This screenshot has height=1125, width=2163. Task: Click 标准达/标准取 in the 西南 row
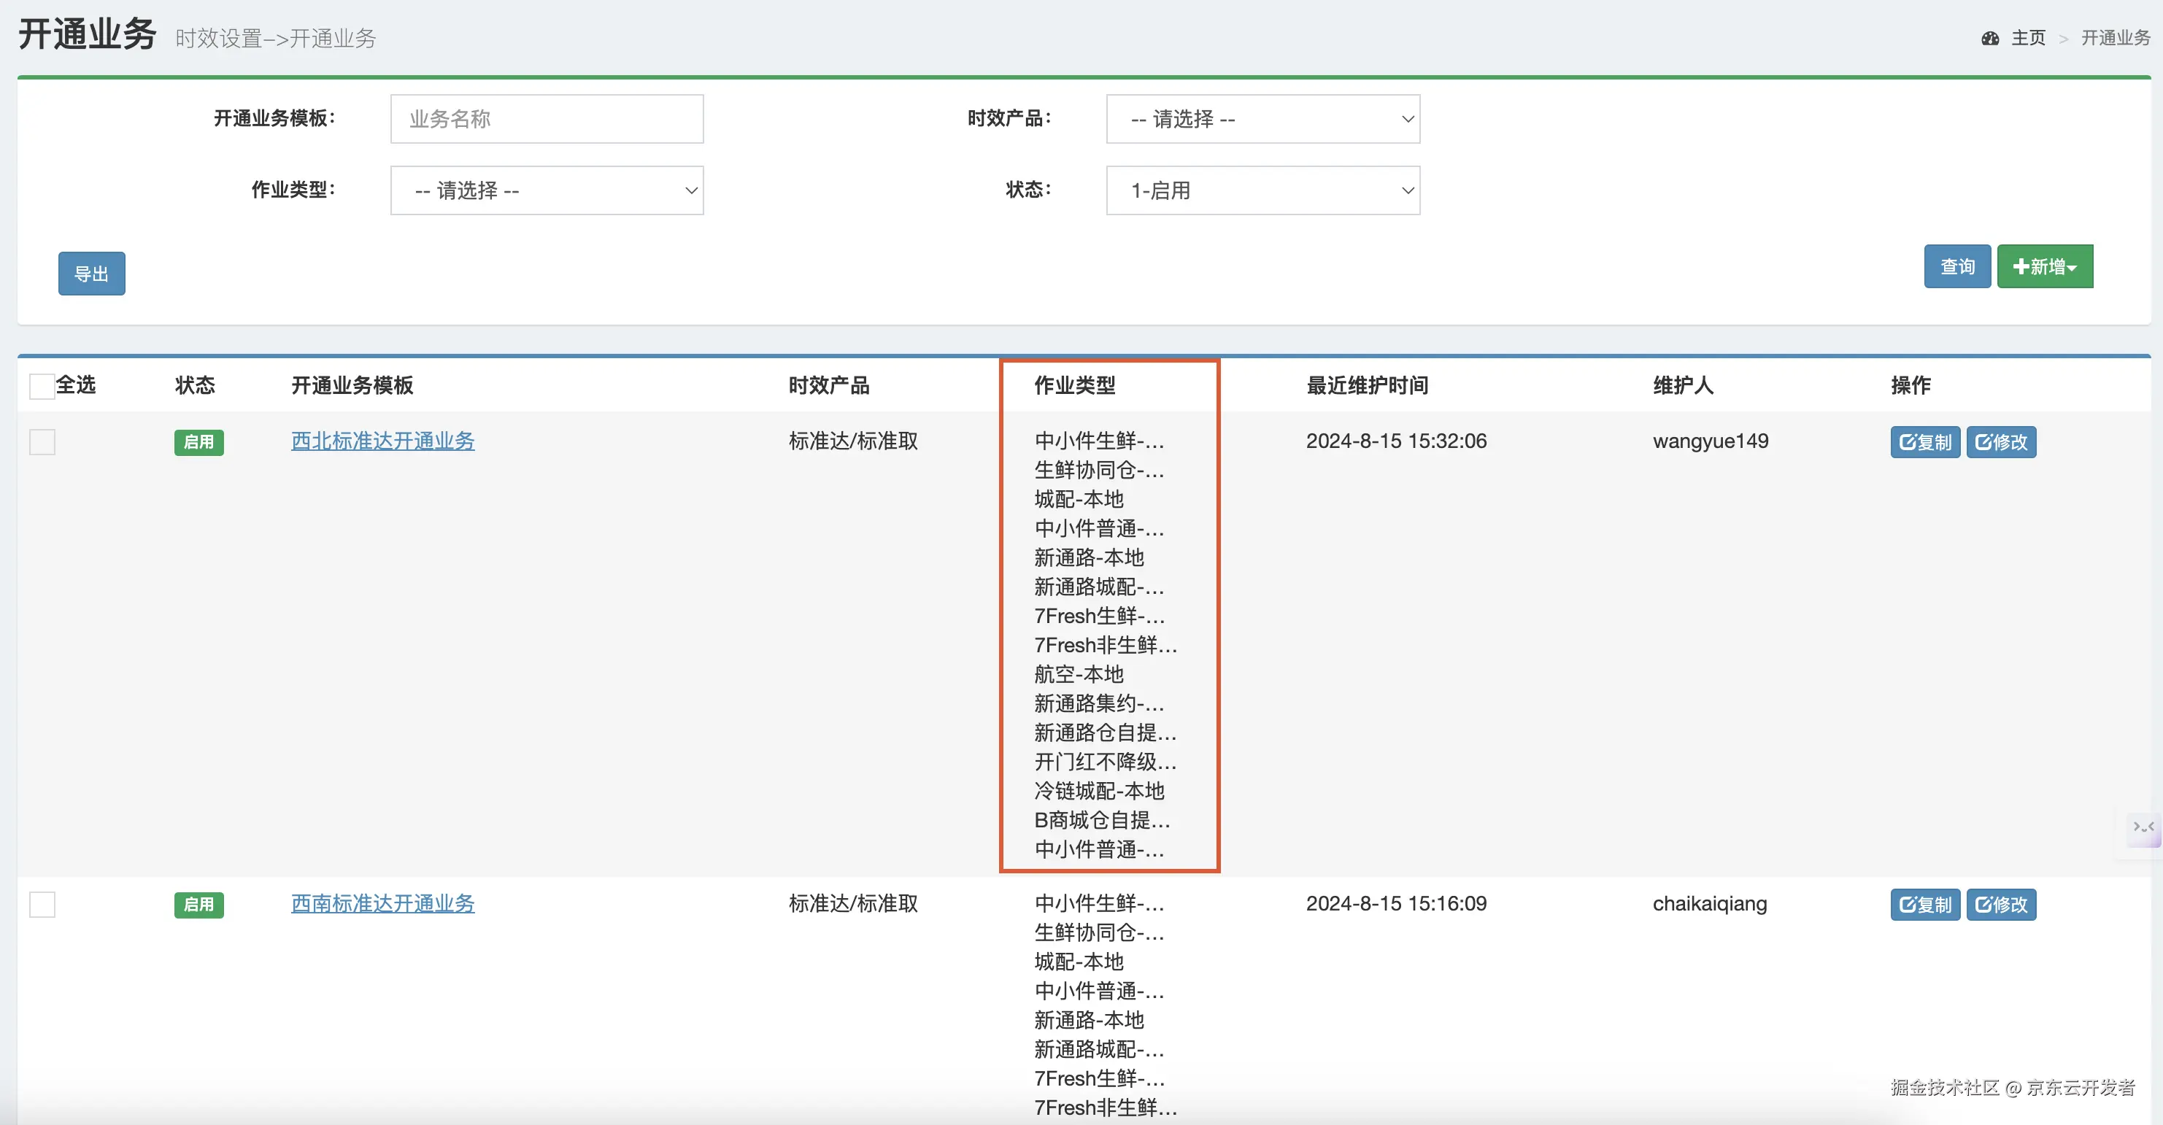click(853, 903)
